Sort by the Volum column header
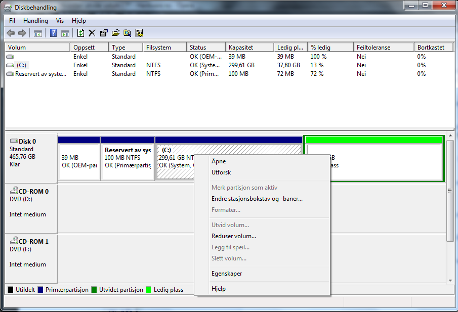The width and height of the screenshot is (458, 312). click(x=37, y=48)
